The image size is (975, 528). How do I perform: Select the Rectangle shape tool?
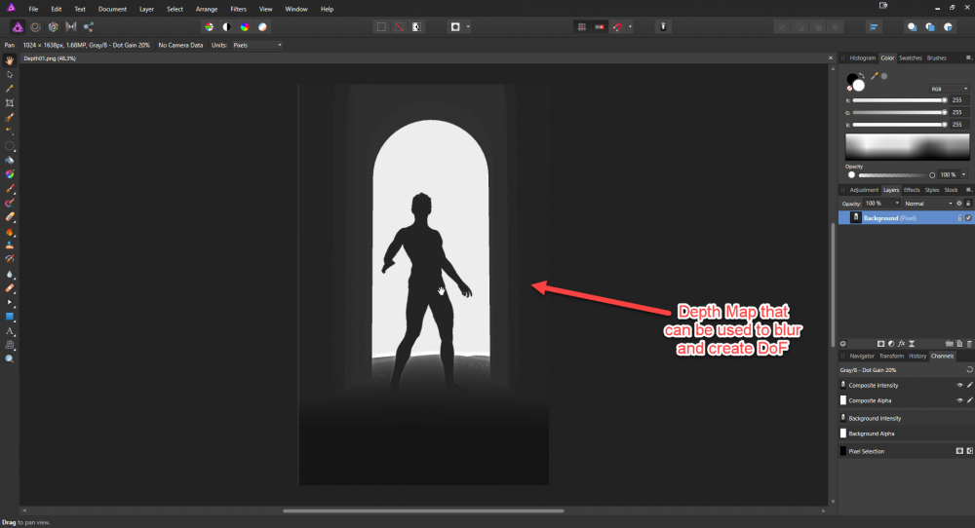pos(10,317)
